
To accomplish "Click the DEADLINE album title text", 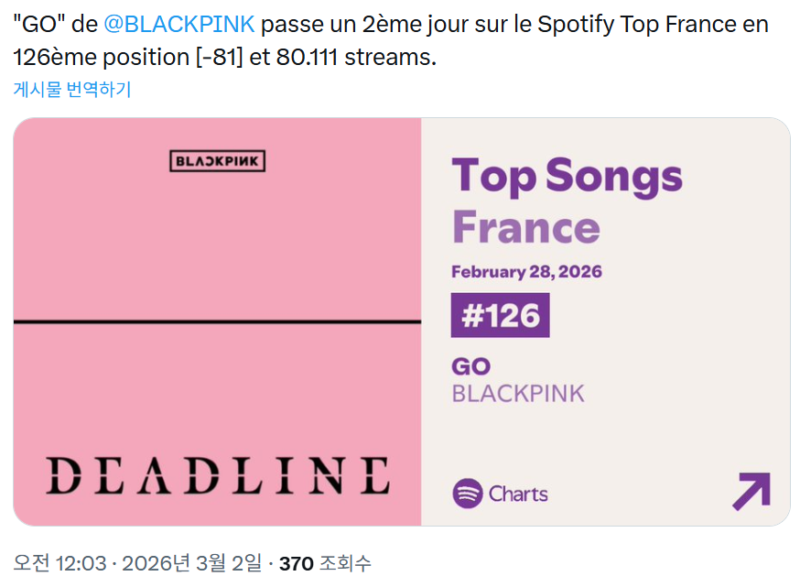I will [217, 476].
